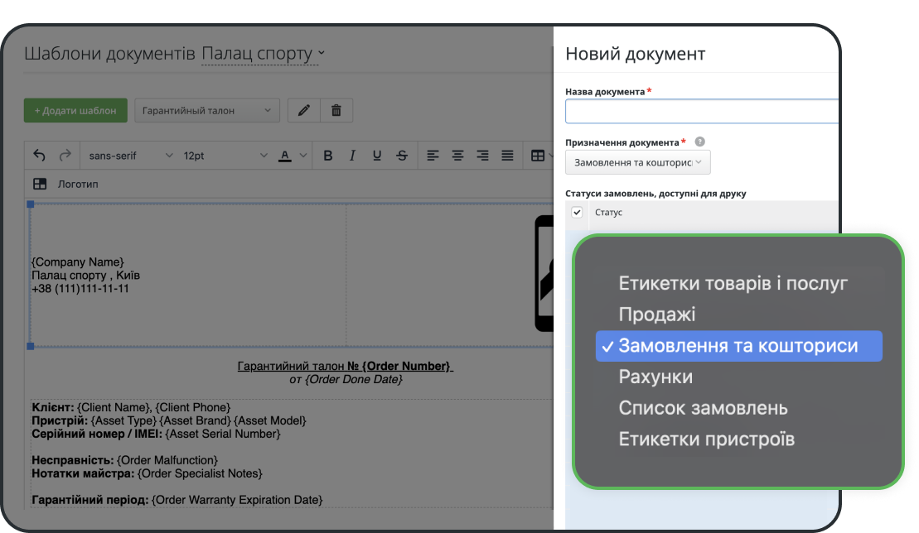Toggle bold formatting
919x533 pixels.
pyautogui.click(x=327, y=156)
